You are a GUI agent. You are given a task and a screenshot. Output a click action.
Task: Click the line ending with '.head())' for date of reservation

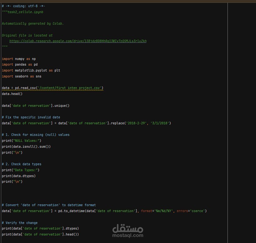click(40, 234)
